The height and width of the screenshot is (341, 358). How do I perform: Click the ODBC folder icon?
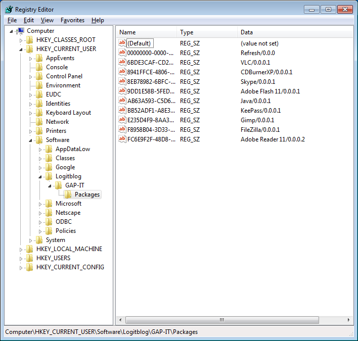49,222
